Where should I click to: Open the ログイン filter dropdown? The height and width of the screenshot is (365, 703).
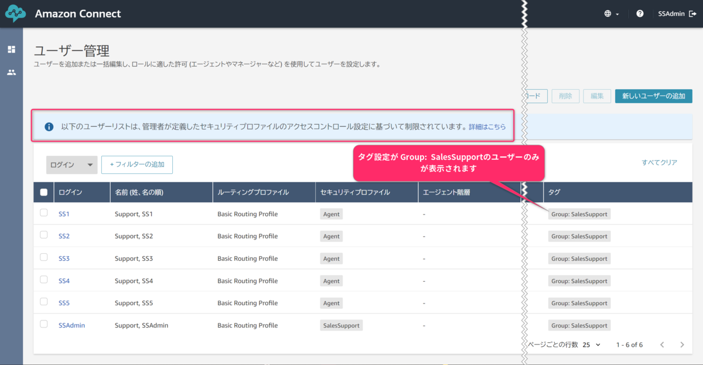pos(71,165)
